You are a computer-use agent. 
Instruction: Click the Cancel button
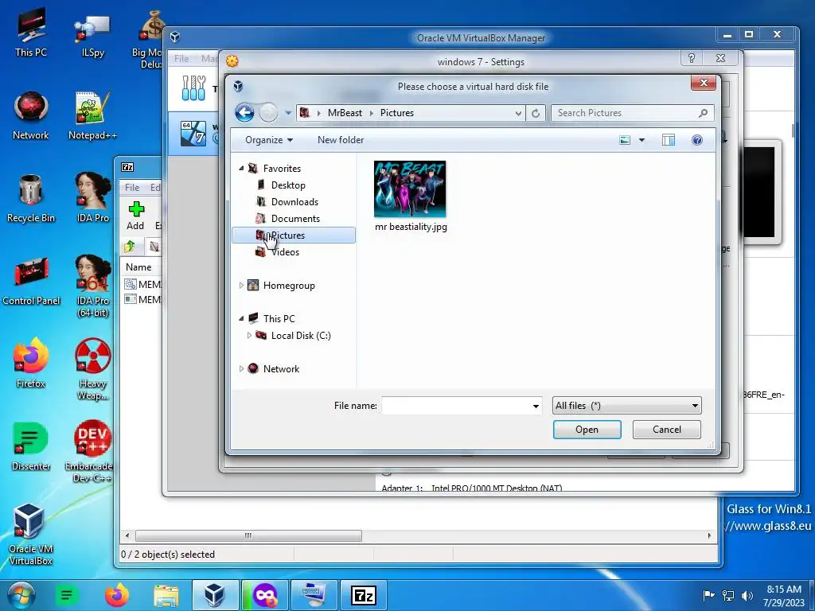point(666,429)
